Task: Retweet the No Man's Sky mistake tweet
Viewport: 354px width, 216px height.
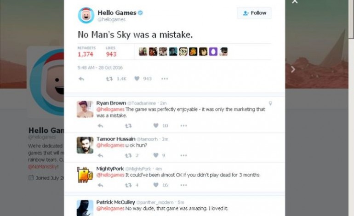Action: 109,79
